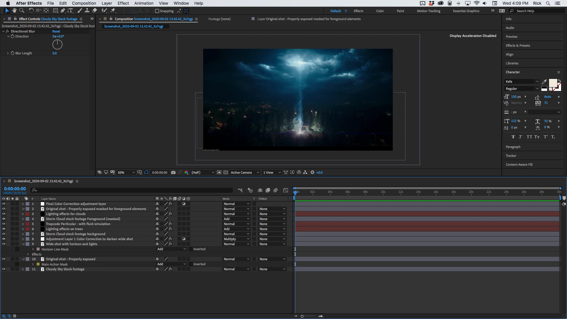Screen dimensions: 567x319
Task: Select the Hand tool
Action: coord(14,11)
